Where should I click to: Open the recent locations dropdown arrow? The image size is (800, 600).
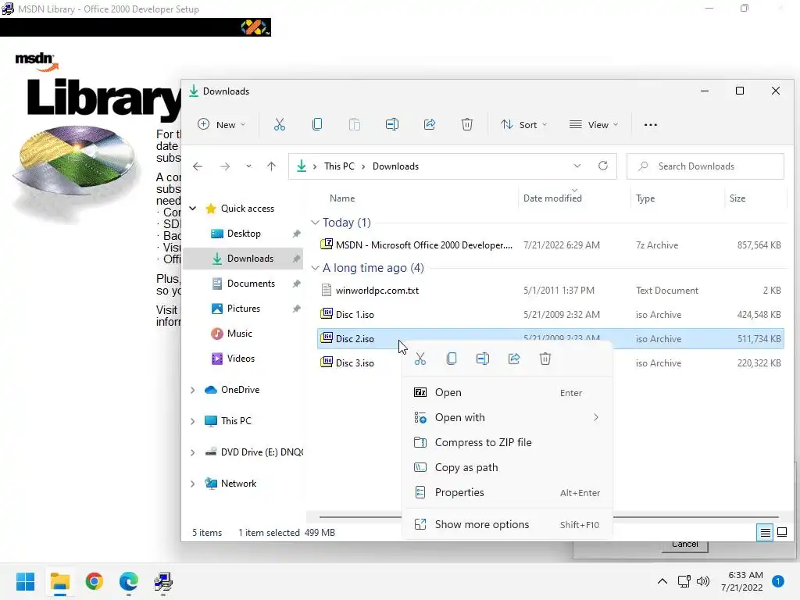248,166
